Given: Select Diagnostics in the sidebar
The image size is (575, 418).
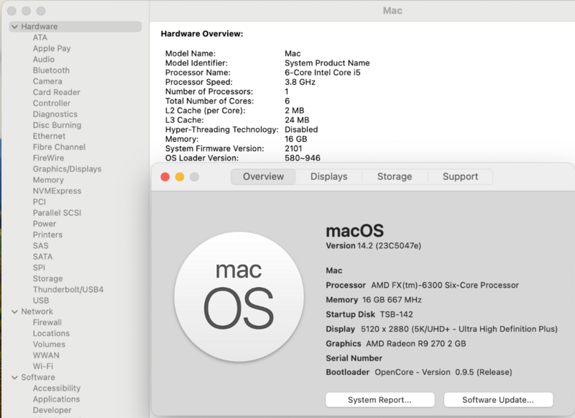Looking at the screenshot, I should click(x=55, y=114).
